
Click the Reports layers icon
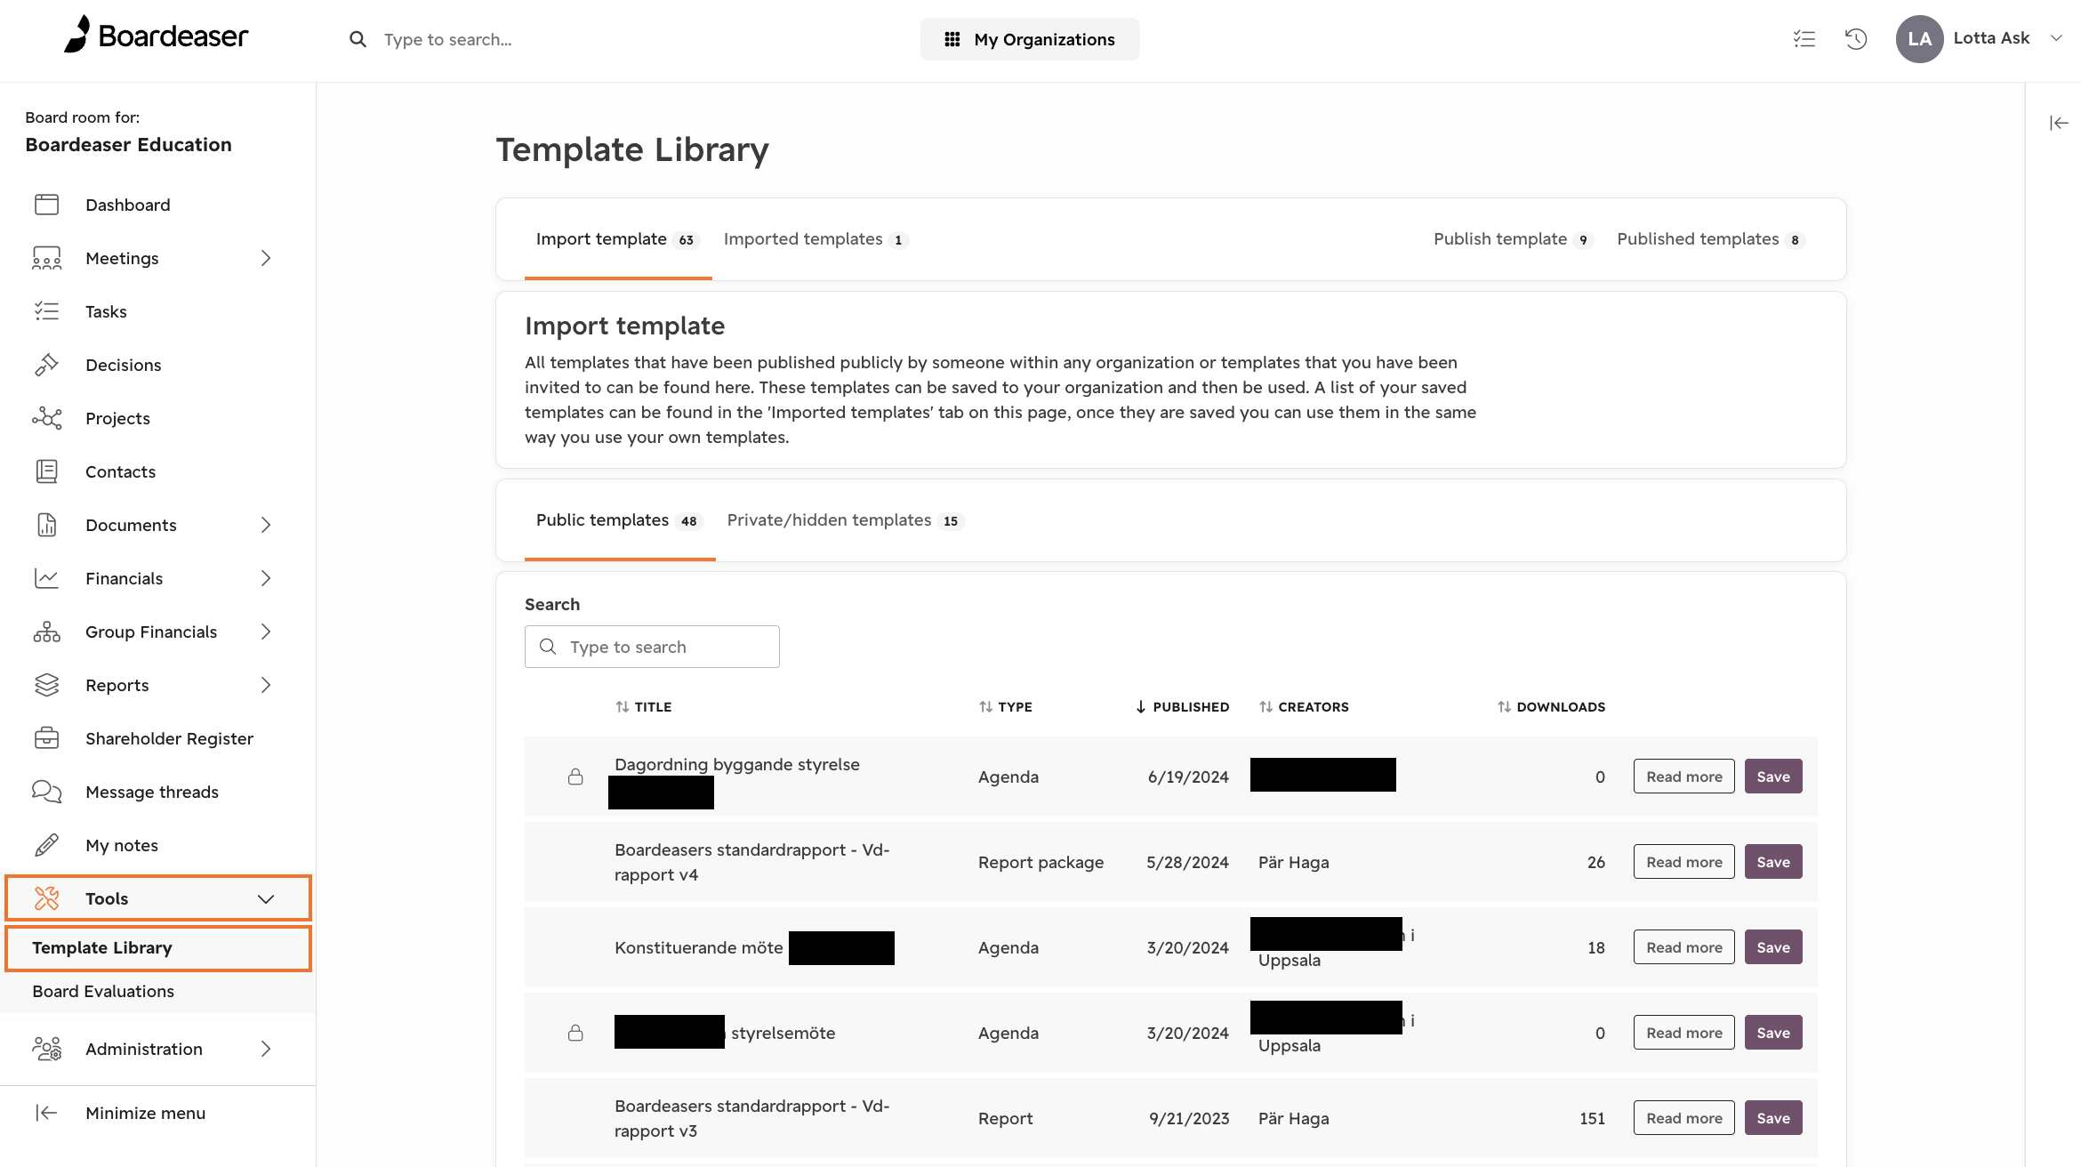pyautogui.click(x=46, y=685)
